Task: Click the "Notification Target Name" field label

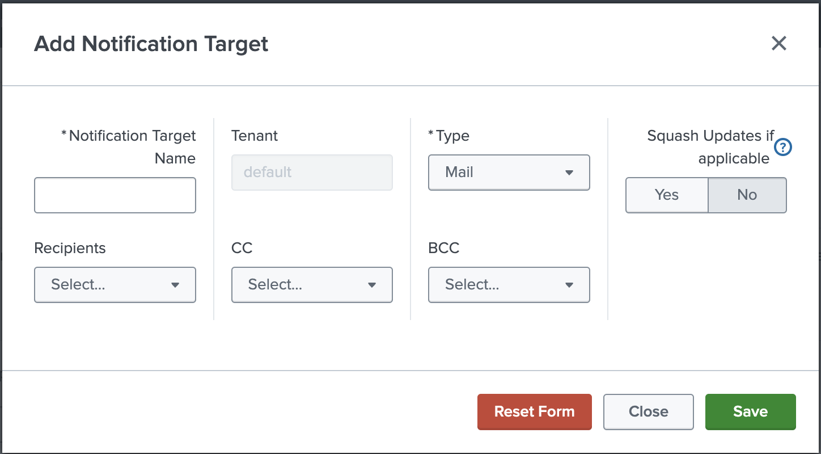Action: pos(132,147)
